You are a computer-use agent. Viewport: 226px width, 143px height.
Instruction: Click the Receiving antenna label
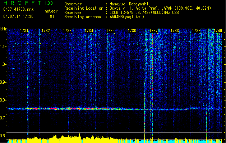(83, 17)
